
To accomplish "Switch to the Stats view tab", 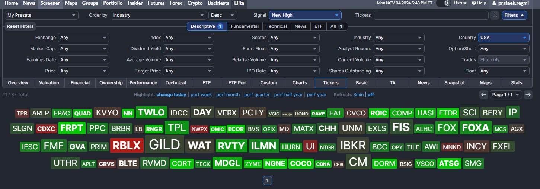I will point(517,83).
